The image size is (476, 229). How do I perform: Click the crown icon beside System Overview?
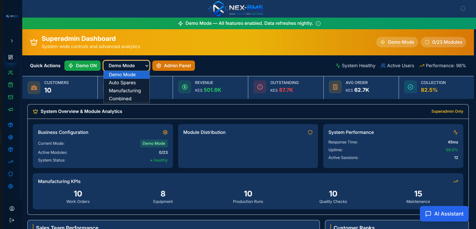click(35, 111)
